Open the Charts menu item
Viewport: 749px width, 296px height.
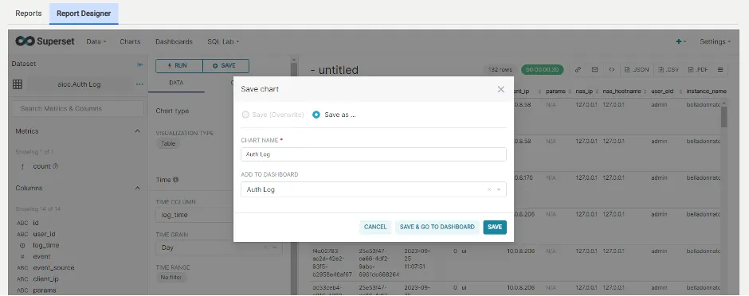tap(130, 41)
